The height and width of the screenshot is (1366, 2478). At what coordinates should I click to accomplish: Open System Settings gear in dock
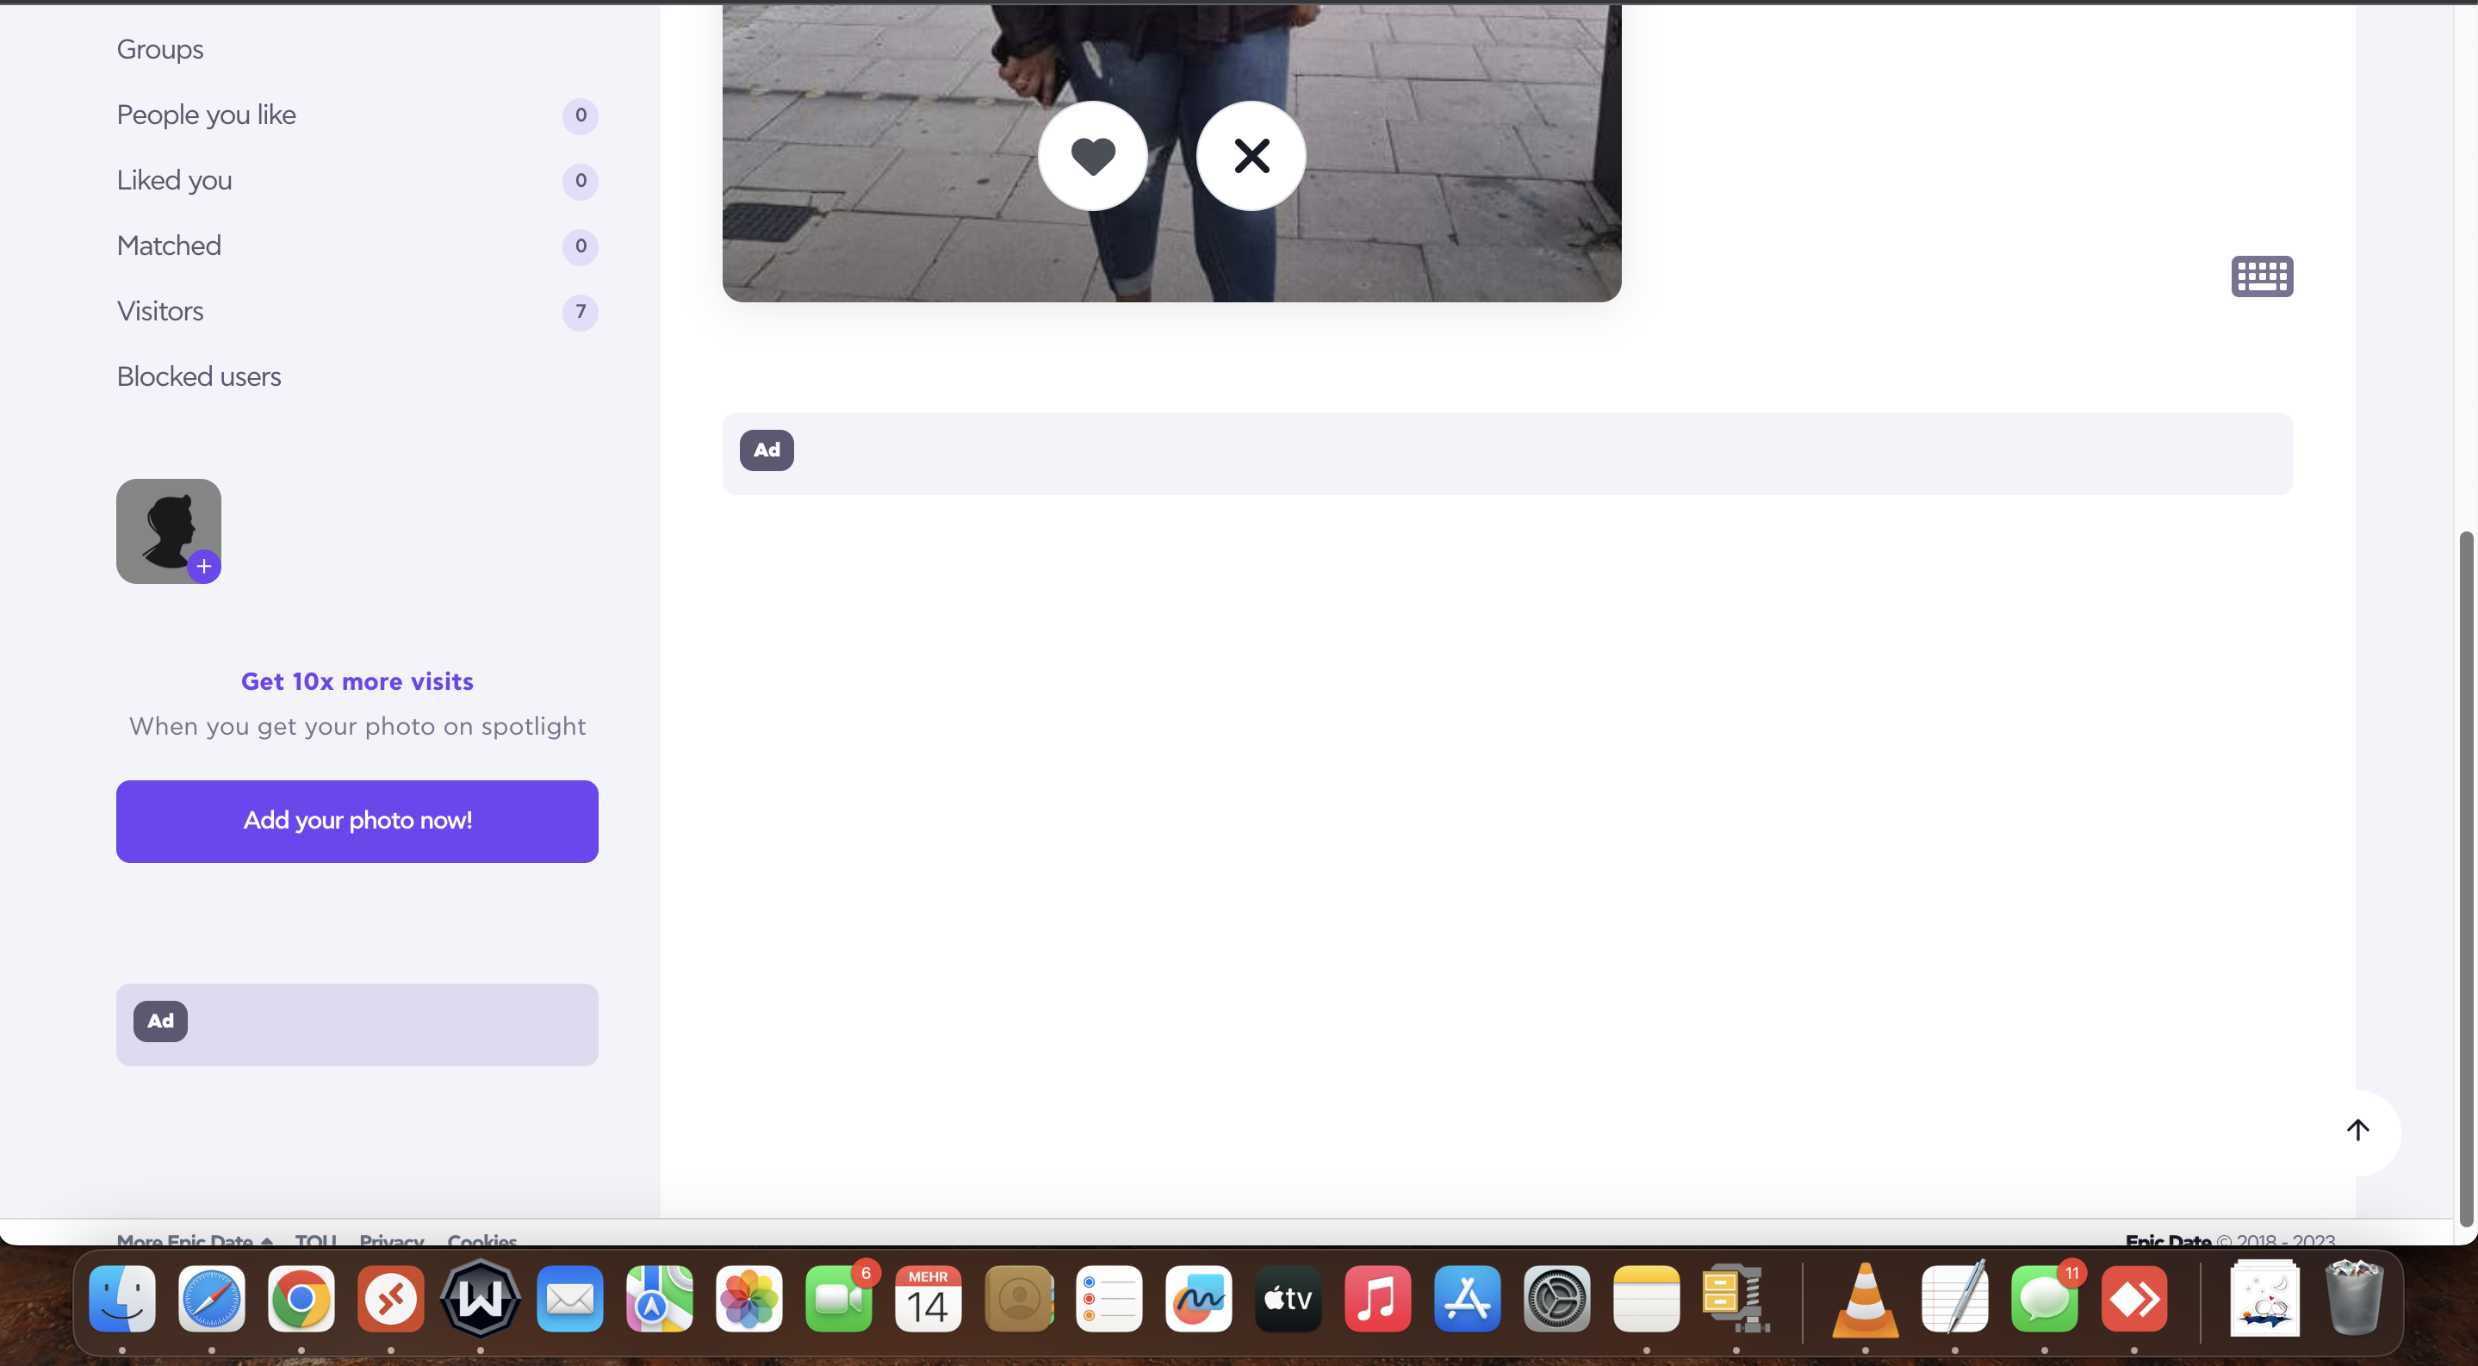tap(1556, 1300)
